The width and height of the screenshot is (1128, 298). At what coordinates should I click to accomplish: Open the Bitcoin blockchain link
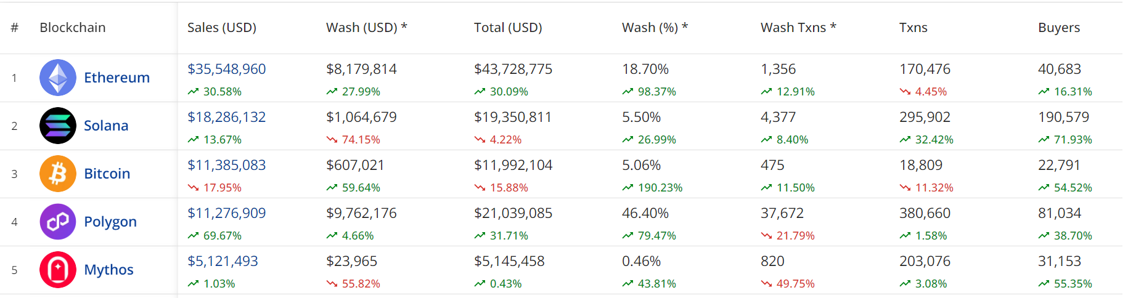click(107, 174)
